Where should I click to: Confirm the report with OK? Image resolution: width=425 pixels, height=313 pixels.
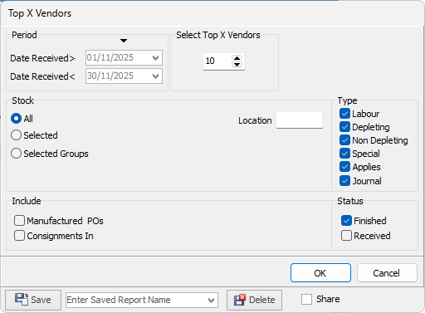tap(320, 273)
